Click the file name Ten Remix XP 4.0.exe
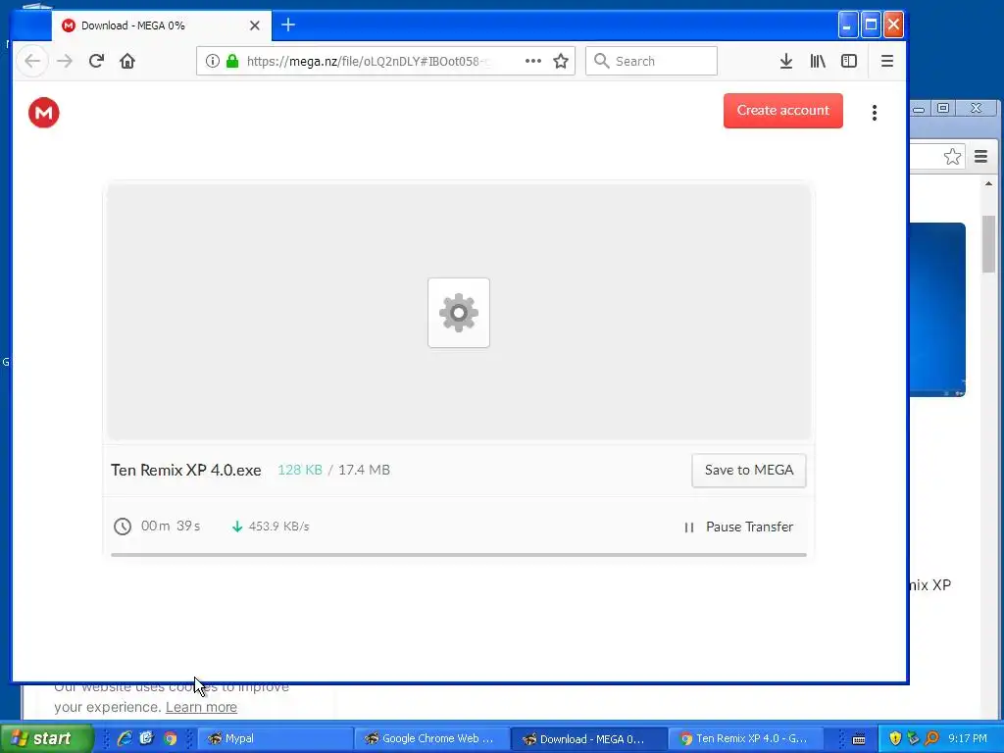1004x753 pixels. [186, 470]
